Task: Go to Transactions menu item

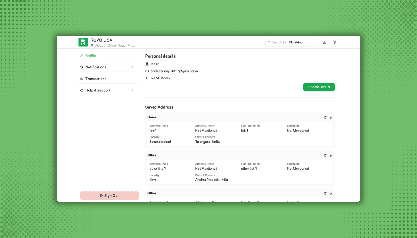Action: click(x=96, y=79)
